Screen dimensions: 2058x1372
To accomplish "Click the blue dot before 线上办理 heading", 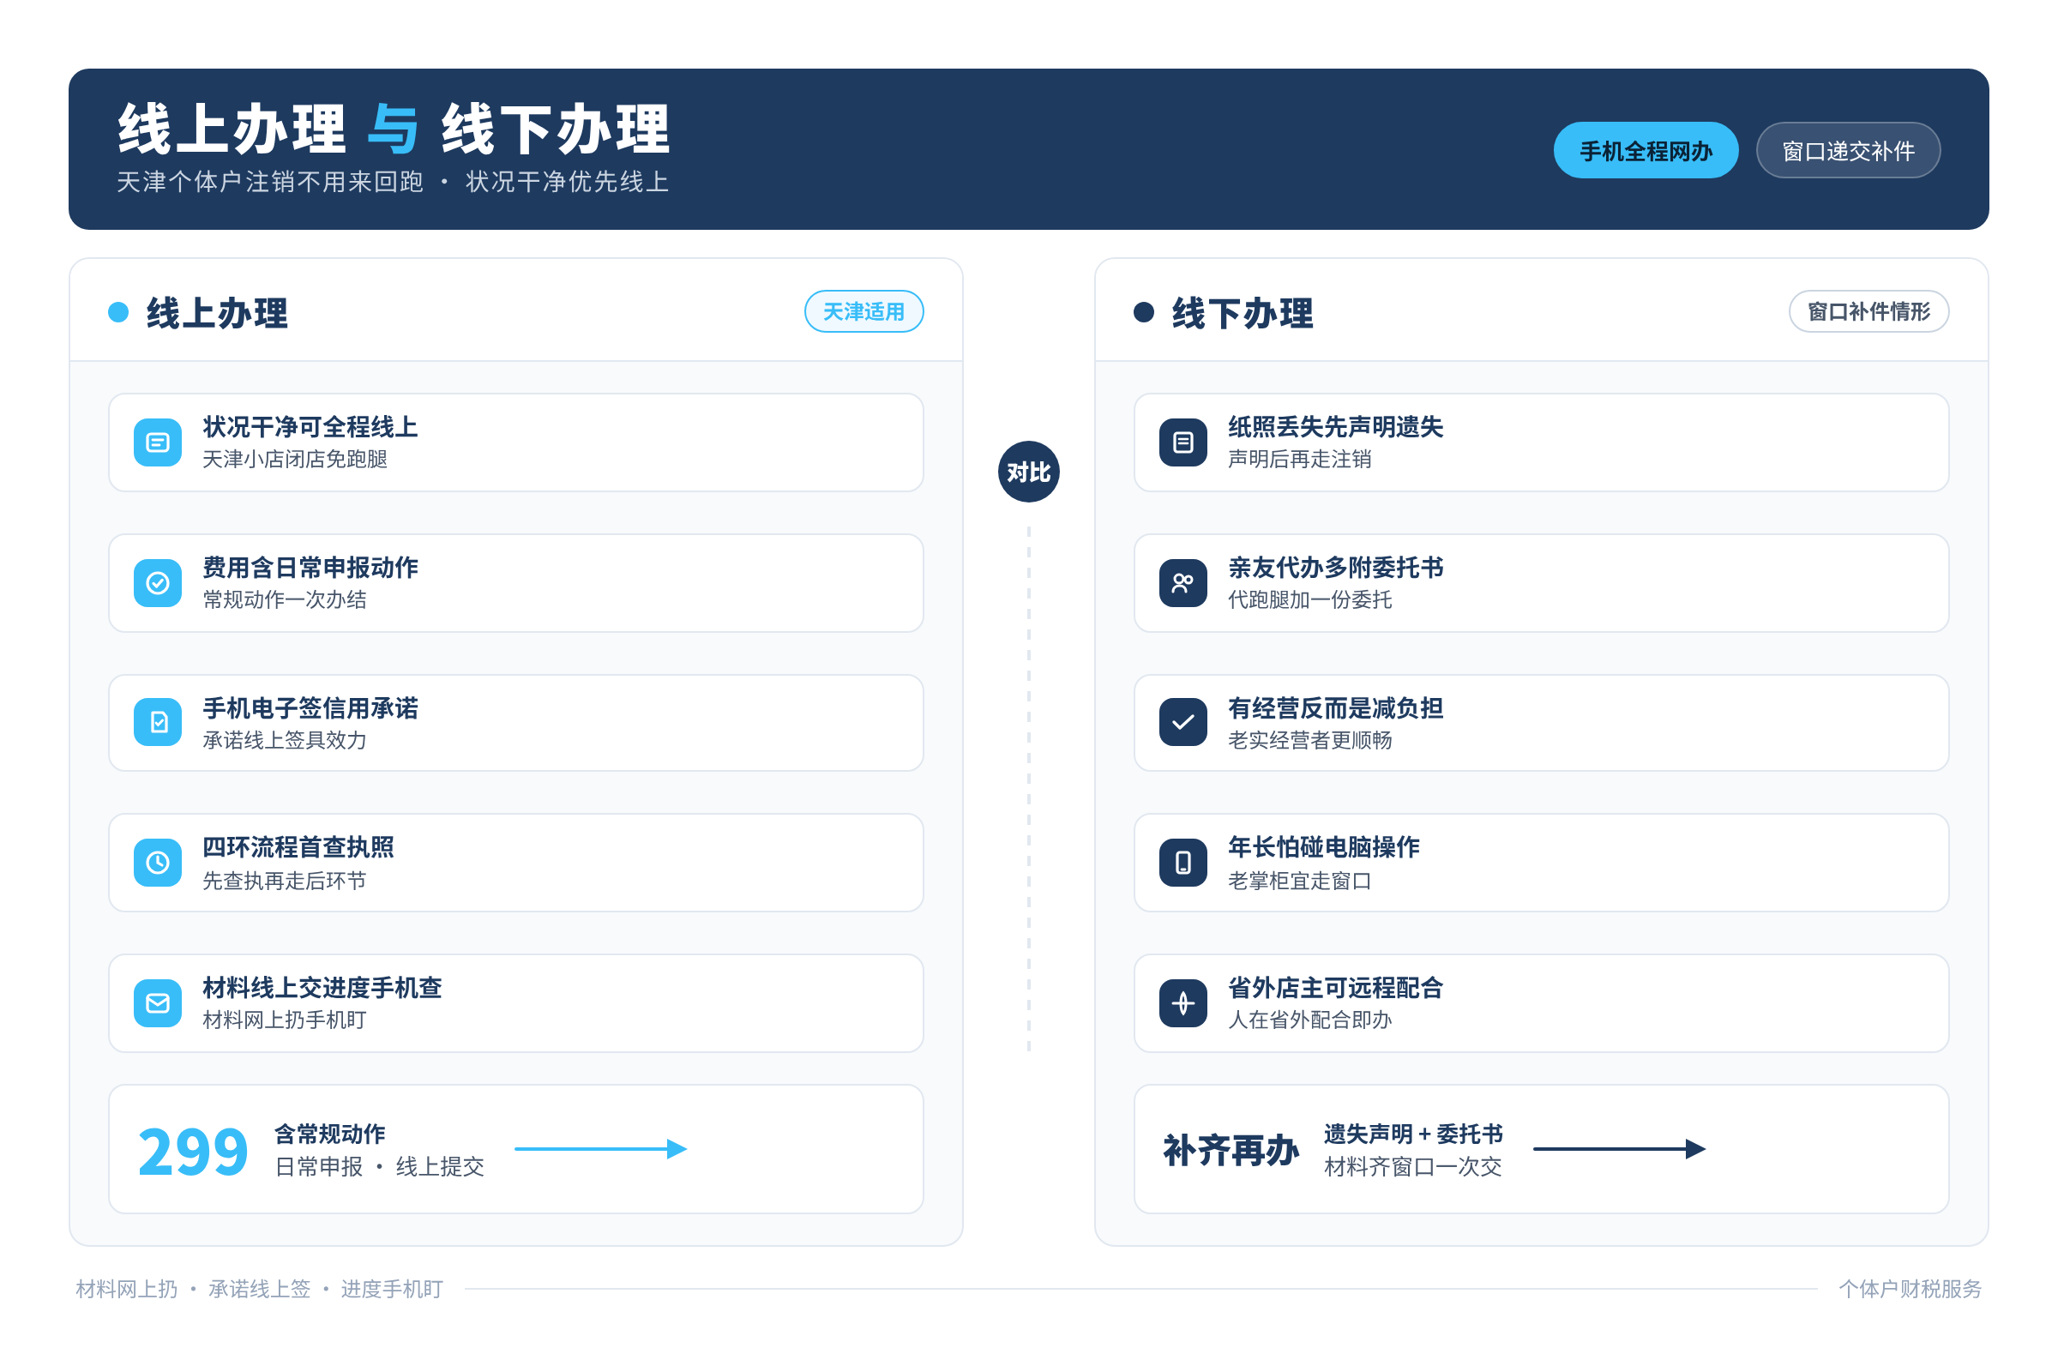I will [118, 312].
